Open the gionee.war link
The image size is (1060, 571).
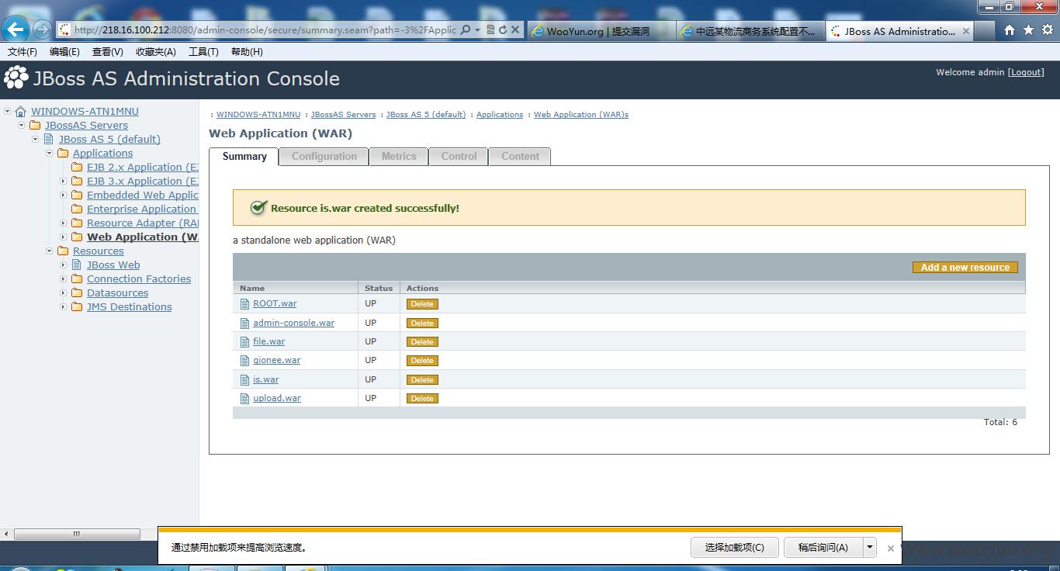pos(276,361)
